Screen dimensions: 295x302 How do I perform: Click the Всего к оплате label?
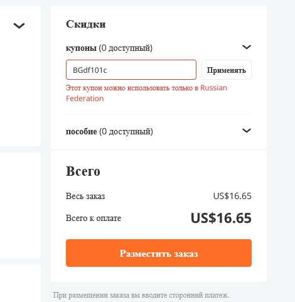[x=94, y=218]
